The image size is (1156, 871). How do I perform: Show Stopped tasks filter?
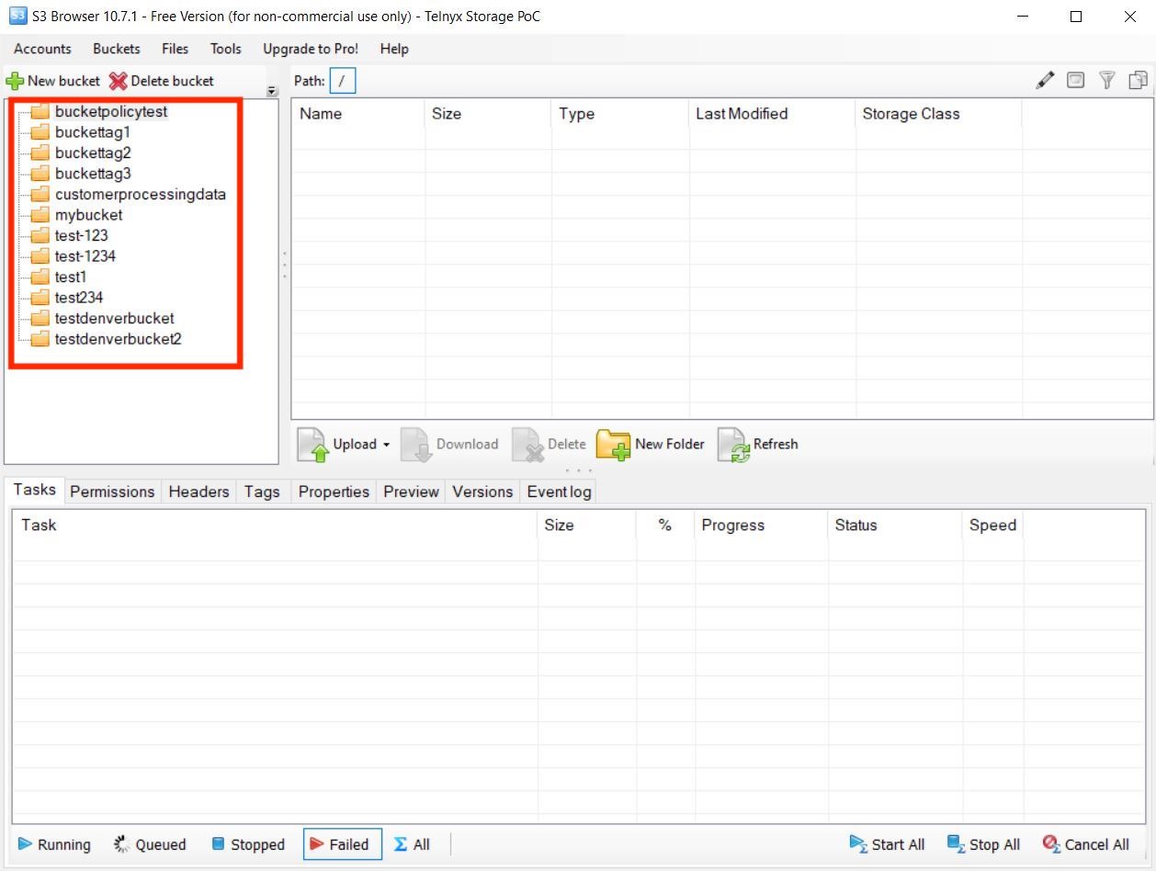[x=248, y=844]
